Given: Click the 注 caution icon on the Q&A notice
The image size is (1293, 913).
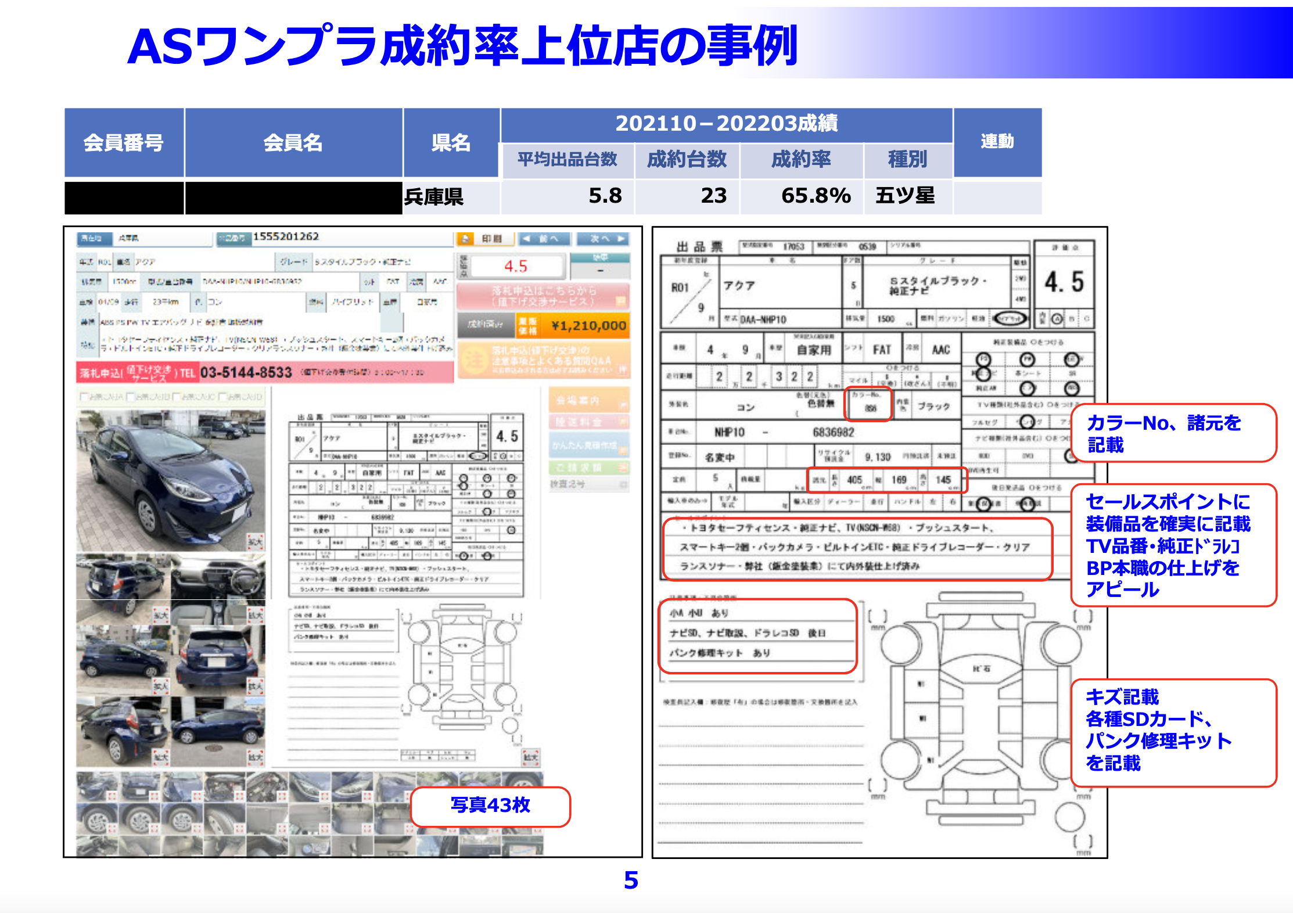Looking at the screenshot, I should point(474,360).
